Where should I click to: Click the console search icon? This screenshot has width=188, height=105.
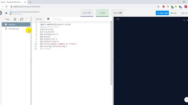[x=184, y=20]
